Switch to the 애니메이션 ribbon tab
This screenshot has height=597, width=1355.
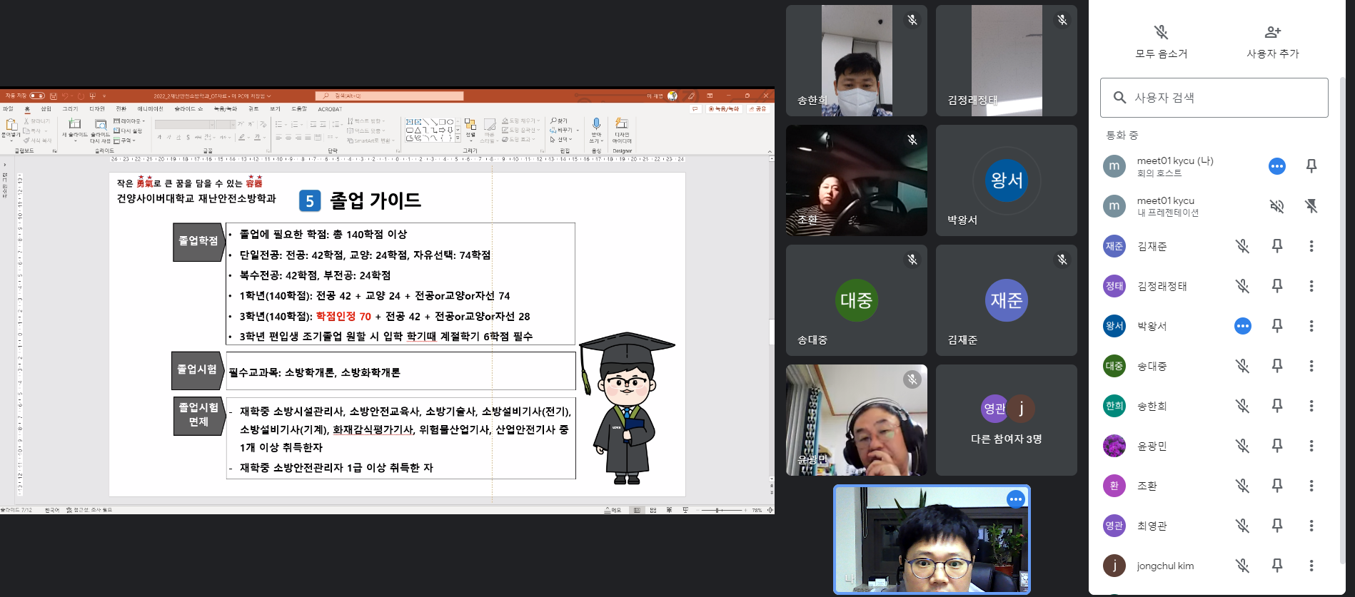(x=150, y=109)
